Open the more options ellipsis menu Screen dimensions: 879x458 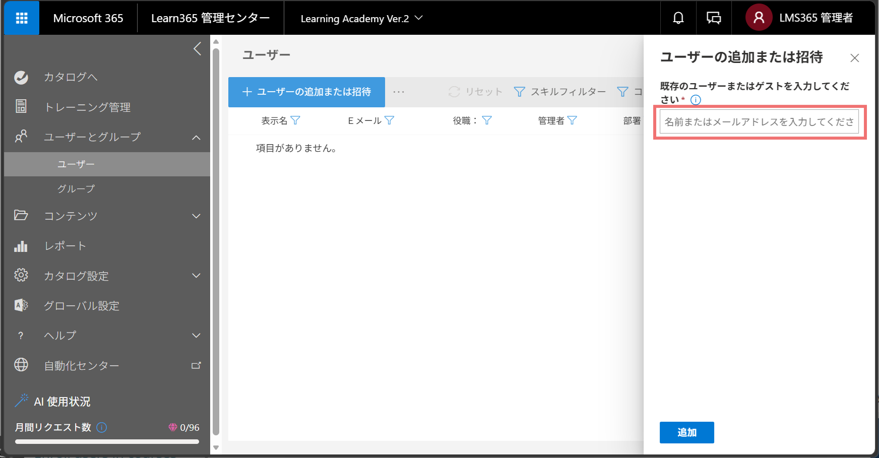pyautogui.click(x=399, y=92)
